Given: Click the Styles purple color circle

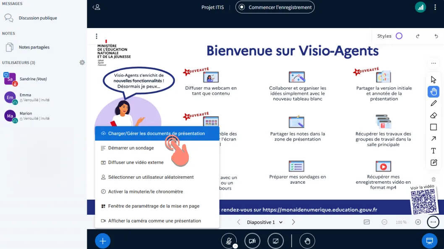Looking at the screenshot, I should point(399,36).
